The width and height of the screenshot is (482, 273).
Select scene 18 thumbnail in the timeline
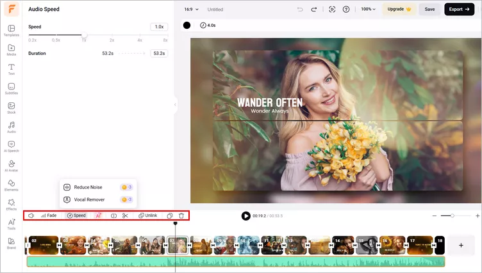pos(440,245)
